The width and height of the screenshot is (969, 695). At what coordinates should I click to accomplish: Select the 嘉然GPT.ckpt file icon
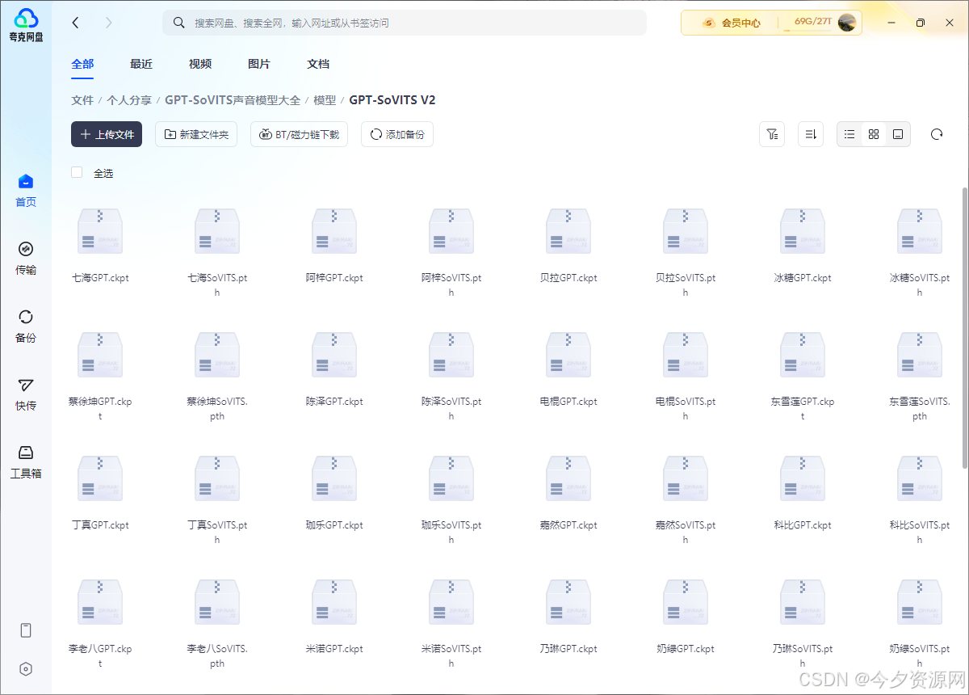coord(568,478)
